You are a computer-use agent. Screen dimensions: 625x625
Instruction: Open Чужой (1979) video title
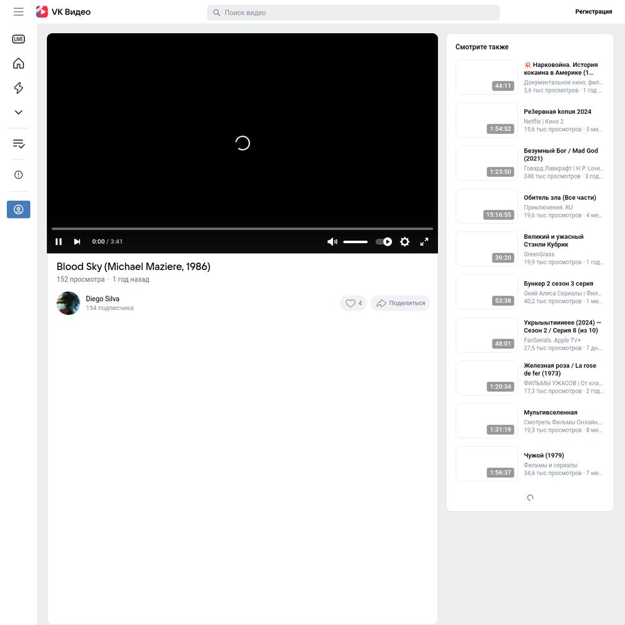544,456
